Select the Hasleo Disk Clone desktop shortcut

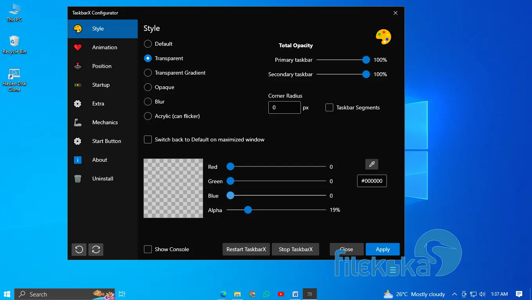[x=14, y=80]
